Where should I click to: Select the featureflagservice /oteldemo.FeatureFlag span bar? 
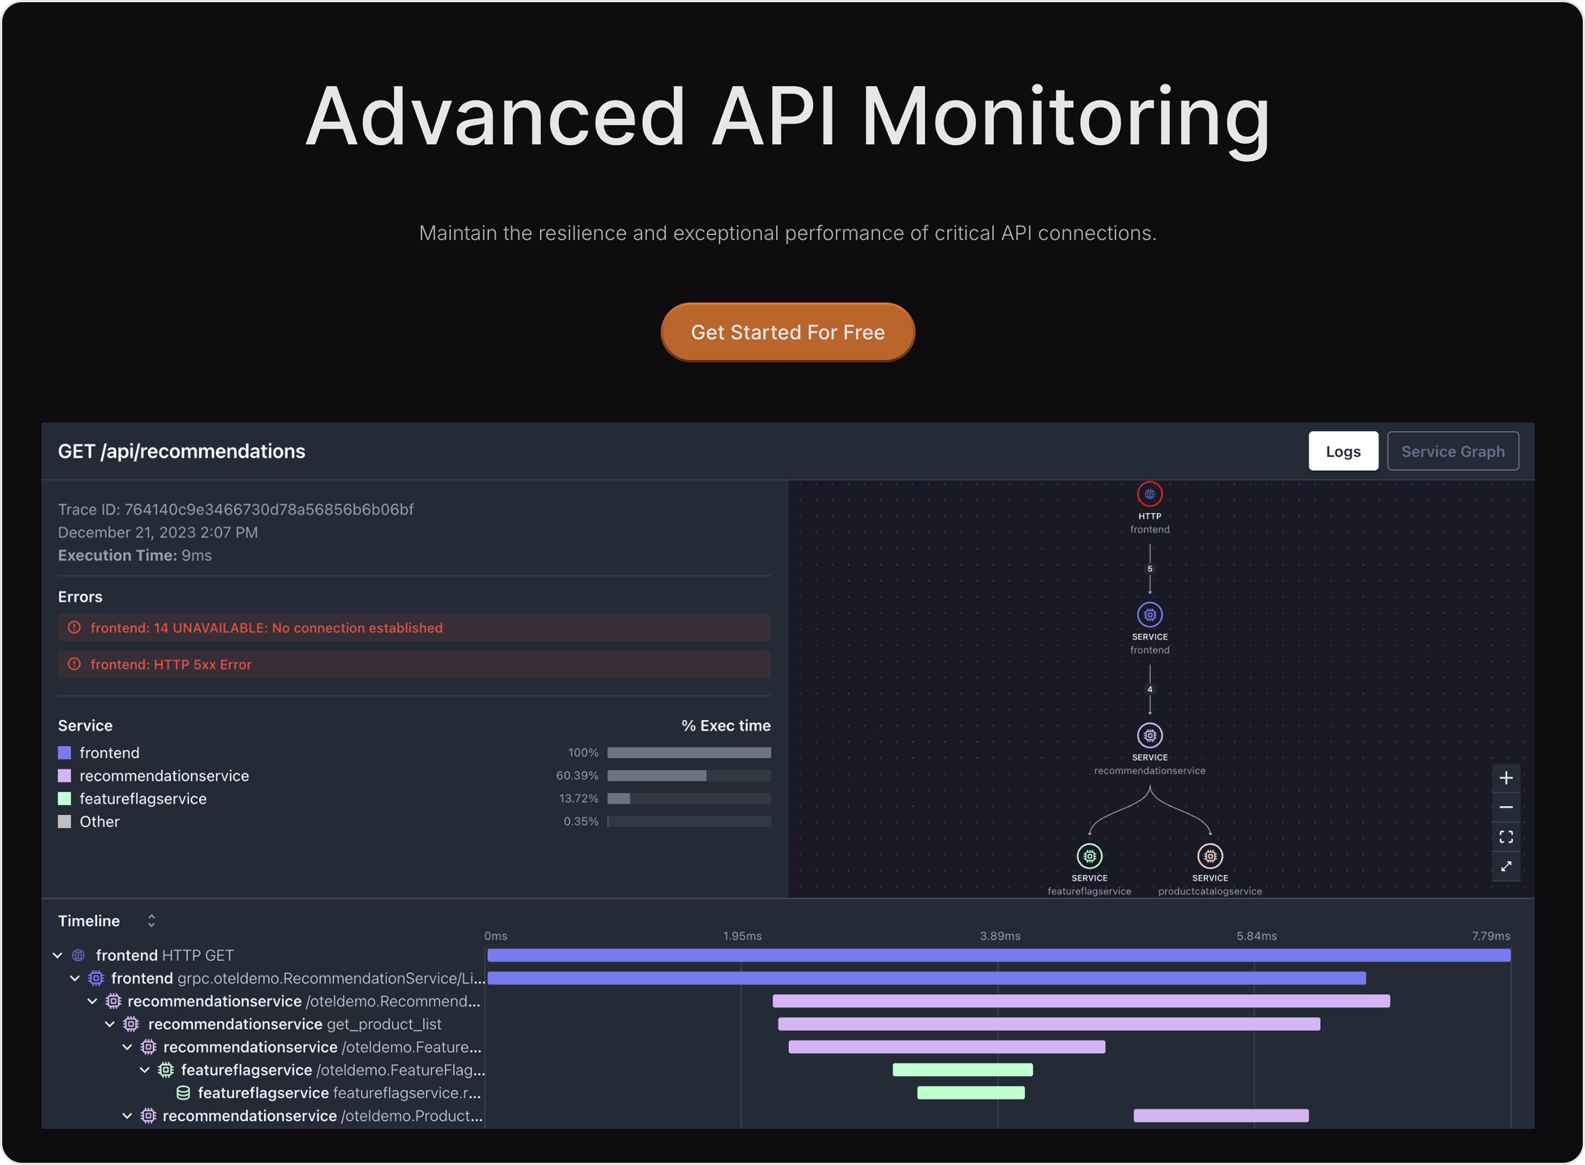[963, 1070]
